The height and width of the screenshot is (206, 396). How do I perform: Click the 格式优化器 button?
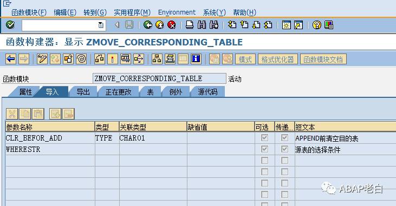click(278, 59)
